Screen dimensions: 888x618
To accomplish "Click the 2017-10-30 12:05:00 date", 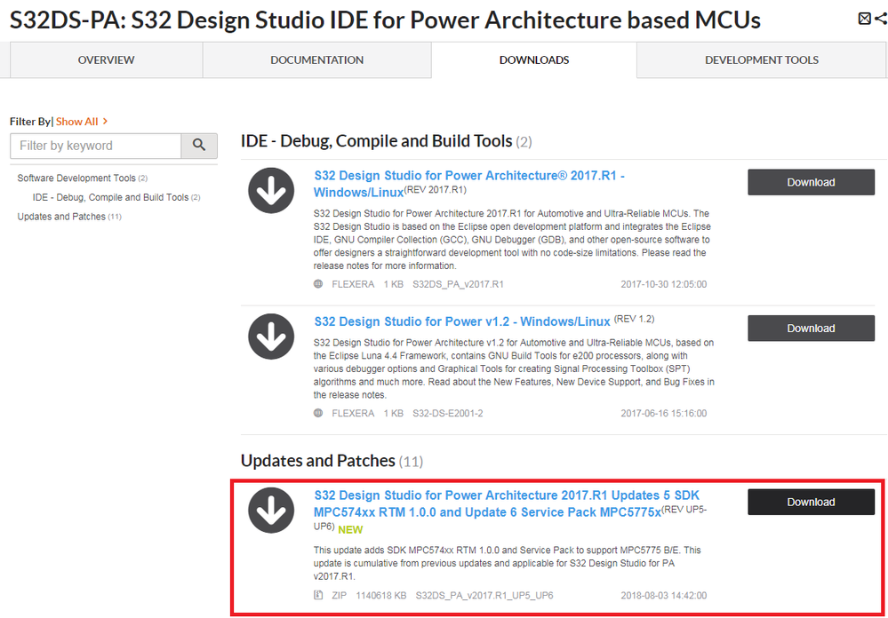I will (x=664, y=284).
